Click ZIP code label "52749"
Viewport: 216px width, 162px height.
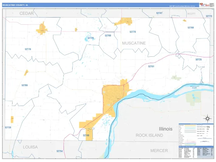coord(86,135)
